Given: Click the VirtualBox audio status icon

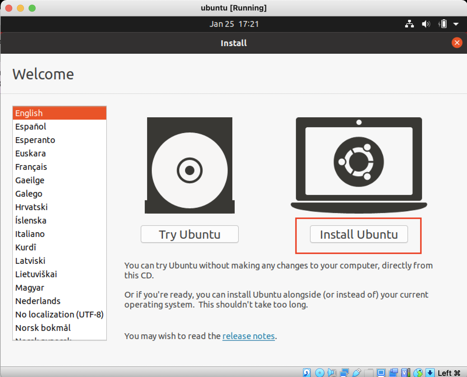Looking at the screenshot, I should (x=332, y=373).
